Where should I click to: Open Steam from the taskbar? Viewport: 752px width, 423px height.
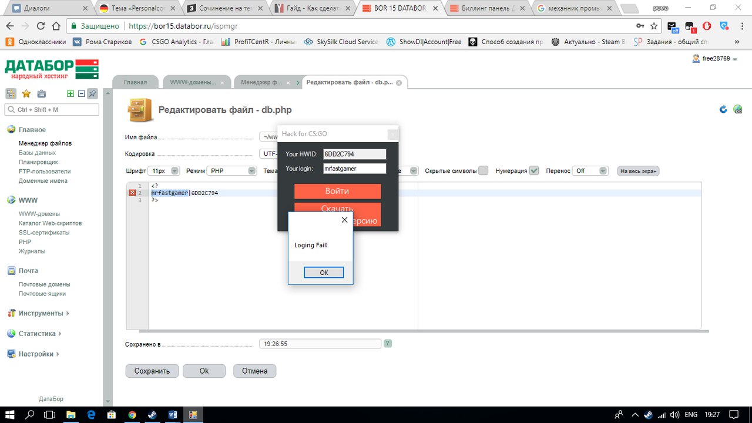click(x=152, y=414)
